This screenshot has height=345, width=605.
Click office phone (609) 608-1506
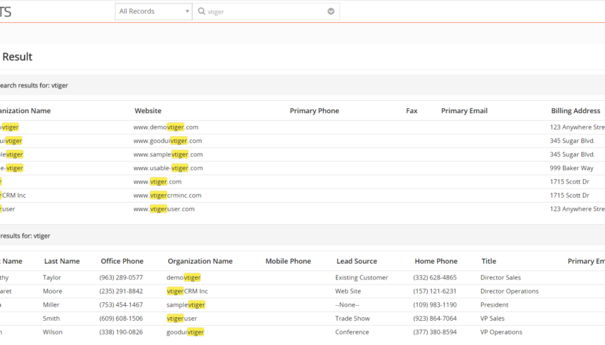[x=121, y=319]
